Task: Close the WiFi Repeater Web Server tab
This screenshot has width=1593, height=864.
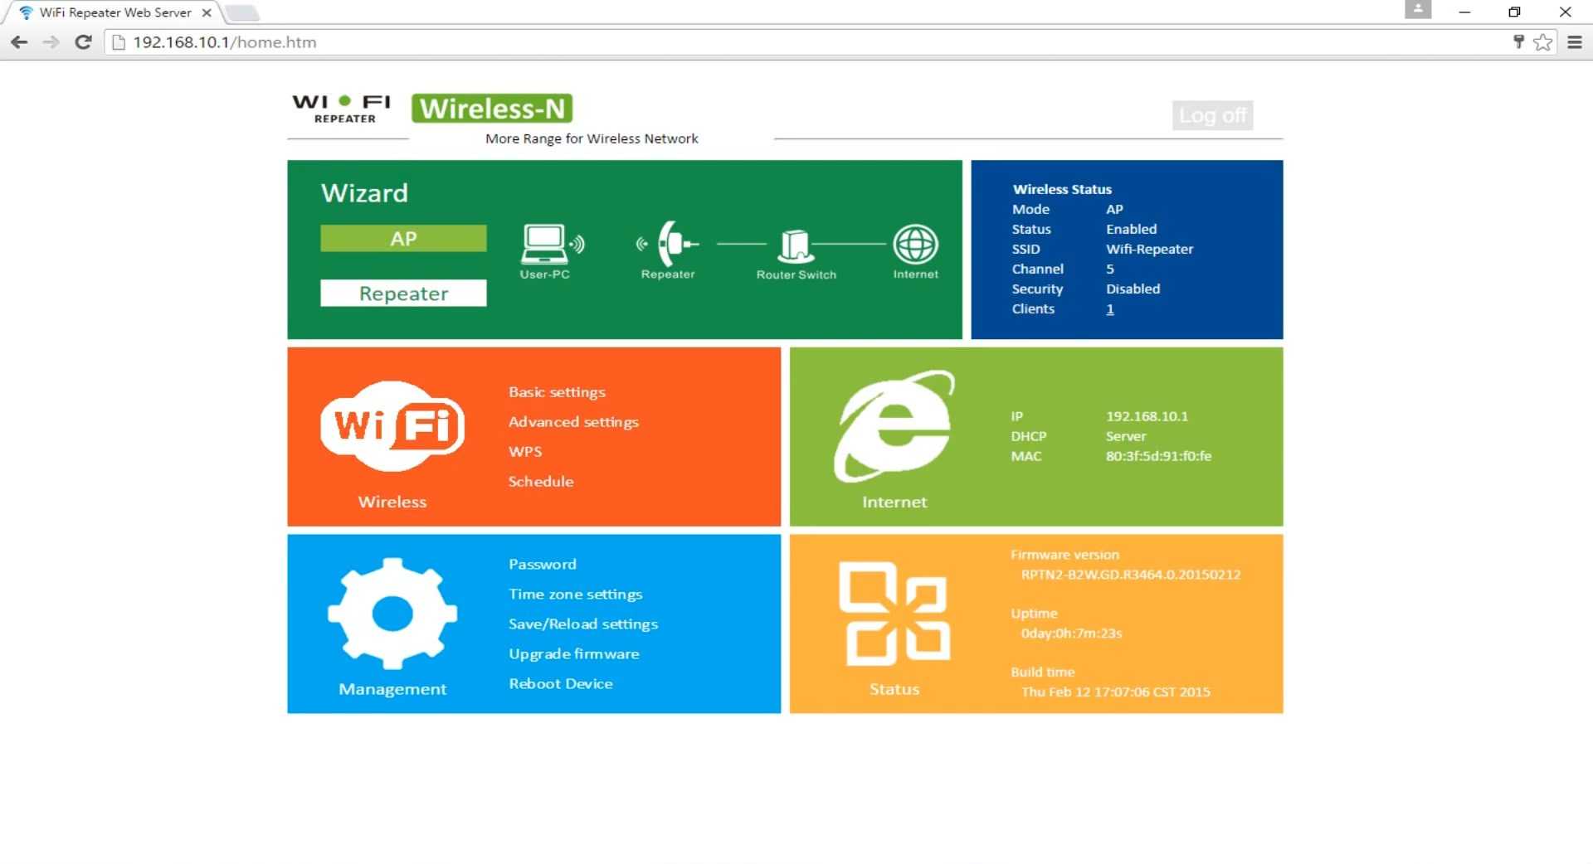Action: 207,12
